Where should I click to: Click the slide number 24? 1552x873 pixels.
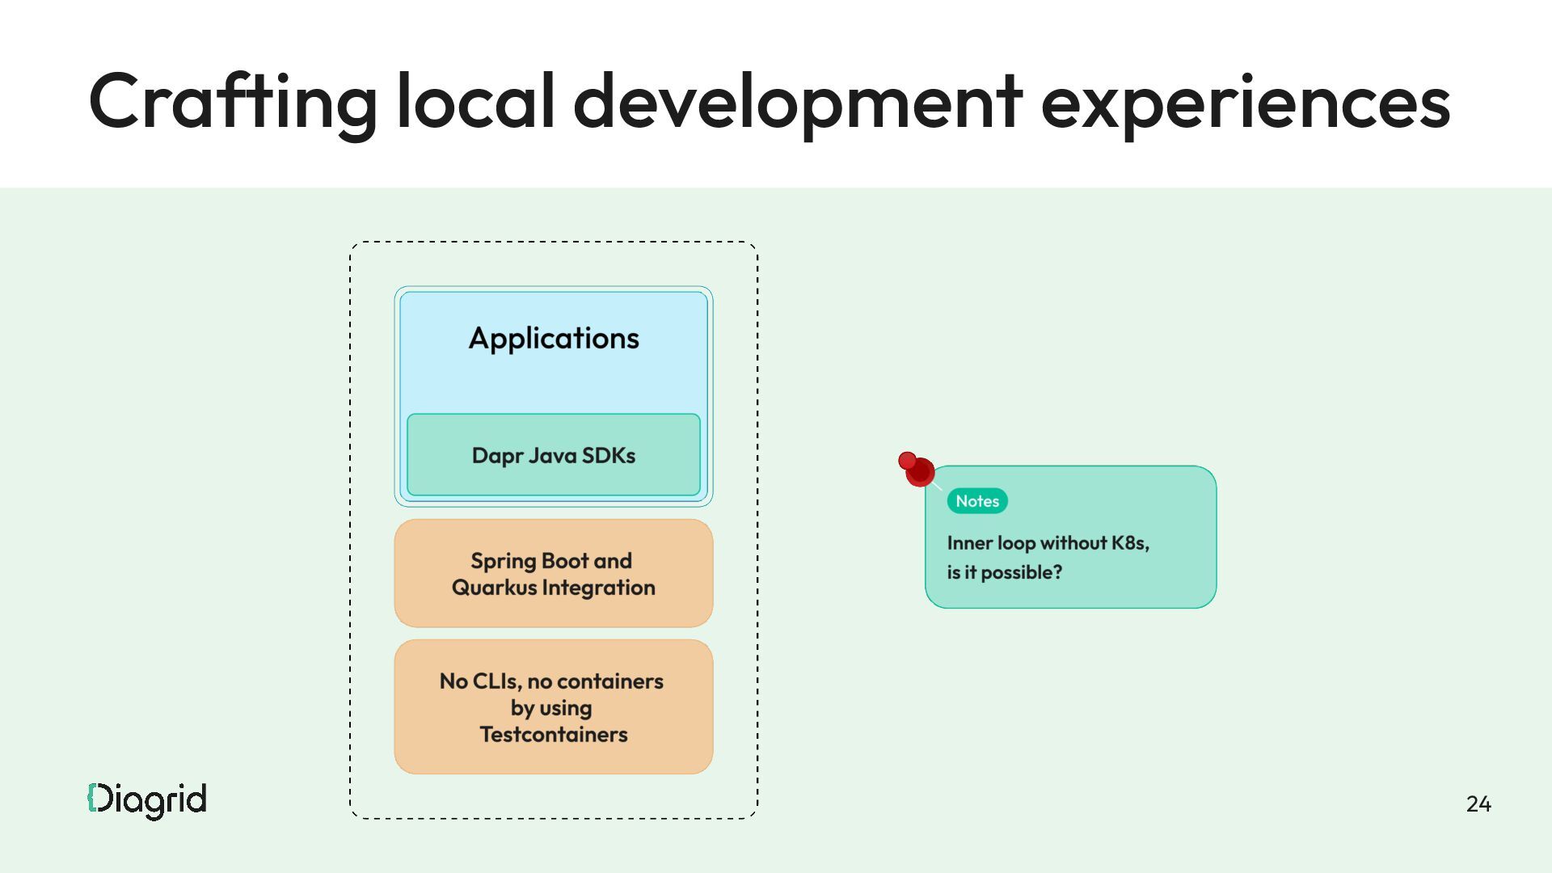point(1478,803)
